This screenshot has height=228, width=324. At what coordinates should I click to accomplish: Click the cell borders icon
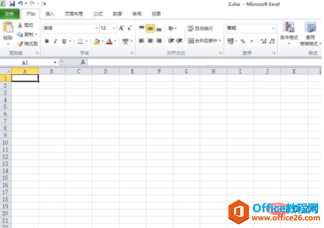coord(80,41)
